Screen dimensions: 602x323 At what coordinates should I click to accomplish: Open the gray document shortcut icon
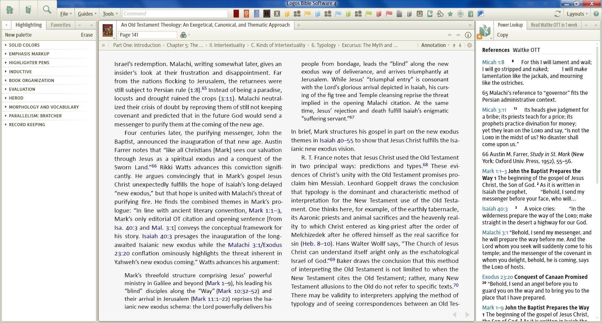(399, 13)
